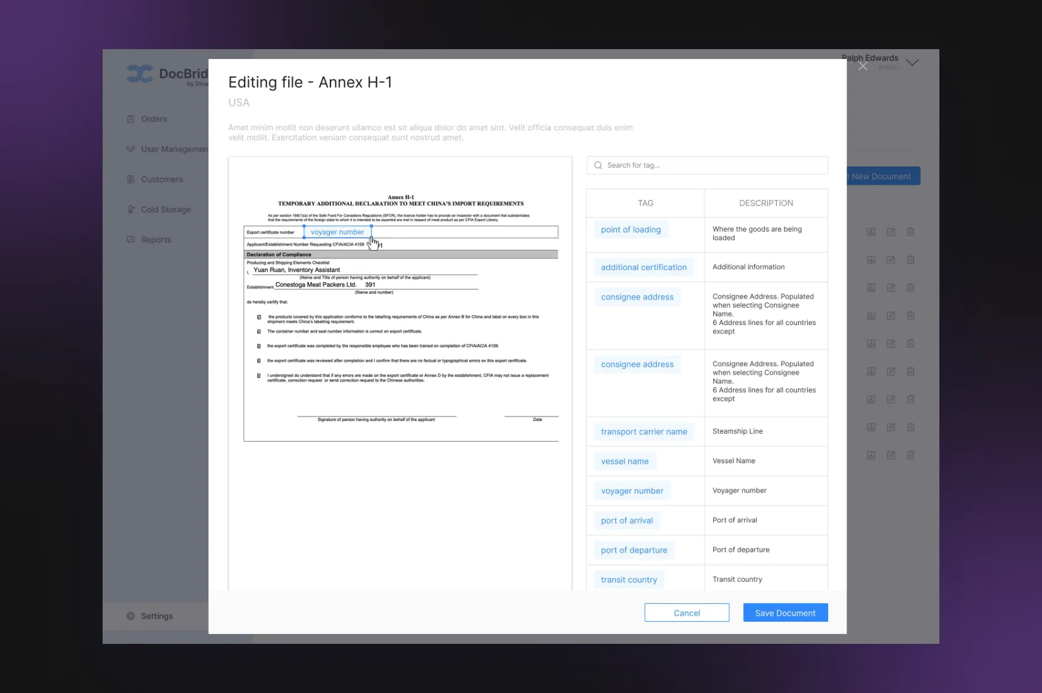Screen dimensions: 1042x693
Task: Toggle the 'I undersigned do understand' checkbox
Action: click(259, 376)
